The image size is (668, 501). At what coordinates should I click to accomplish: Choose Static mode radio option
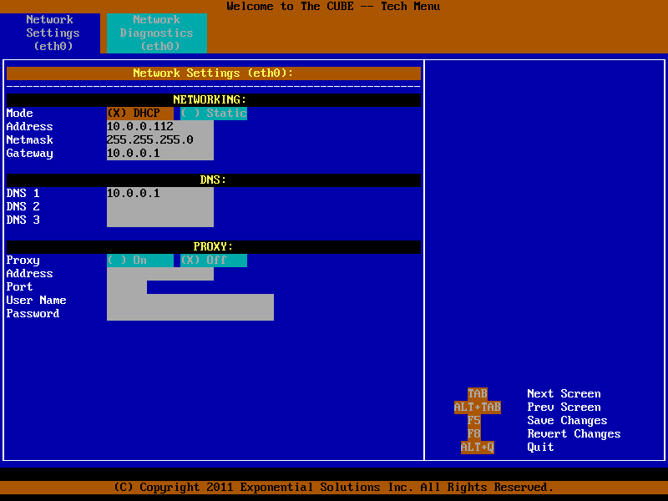(214, 114)
